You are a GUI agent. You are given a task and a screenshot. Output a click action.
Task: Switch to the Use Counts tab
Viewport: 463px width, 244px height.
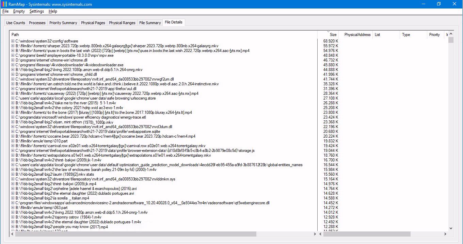click(x=16, y=23)
